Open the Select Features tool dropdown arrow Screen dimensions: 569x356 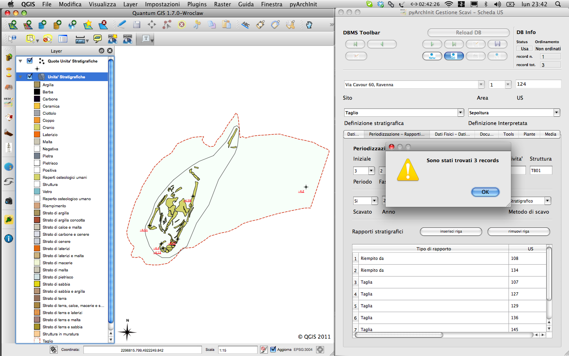[x=38, y=40]
